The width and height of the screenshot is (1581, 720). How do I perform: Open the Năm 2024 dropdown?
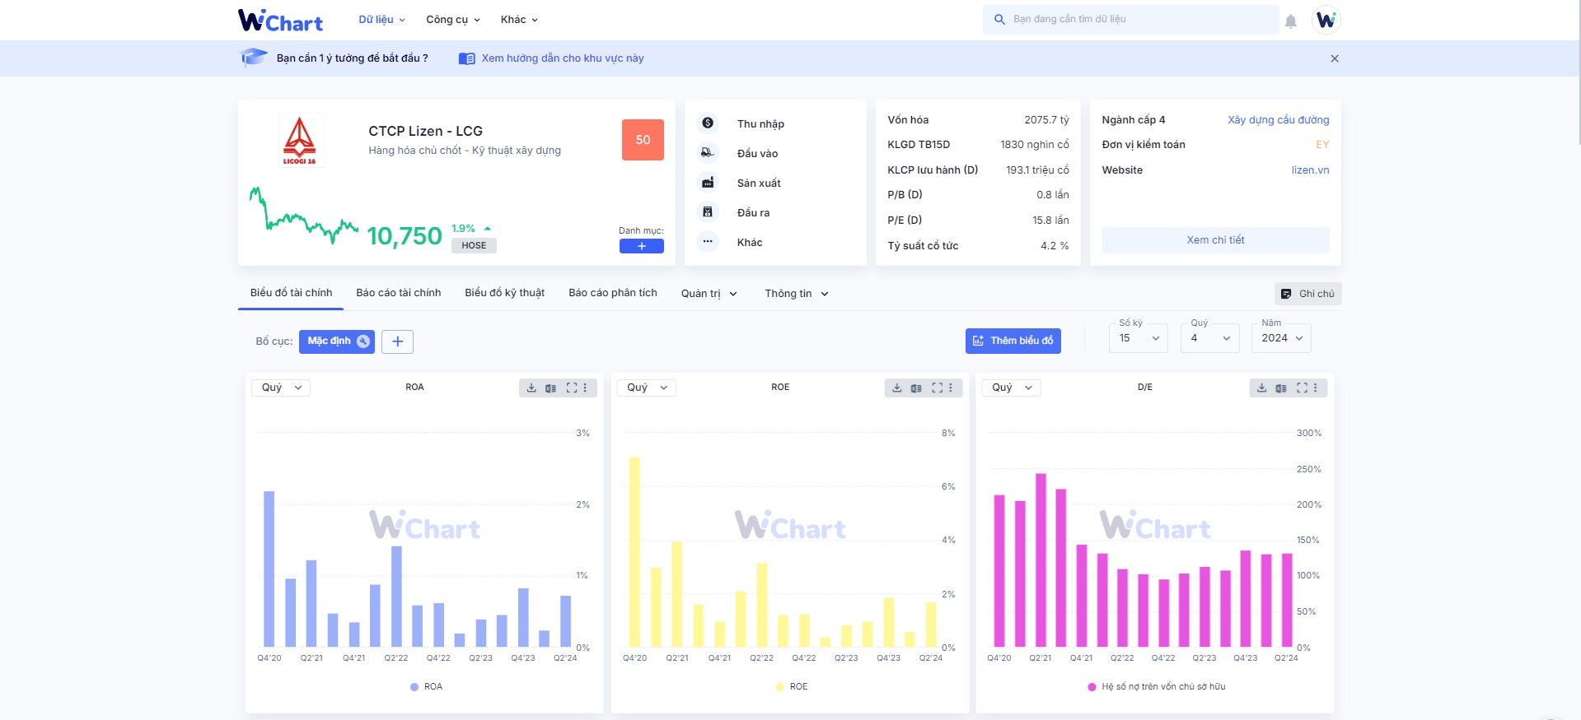tap(1281, 338)
